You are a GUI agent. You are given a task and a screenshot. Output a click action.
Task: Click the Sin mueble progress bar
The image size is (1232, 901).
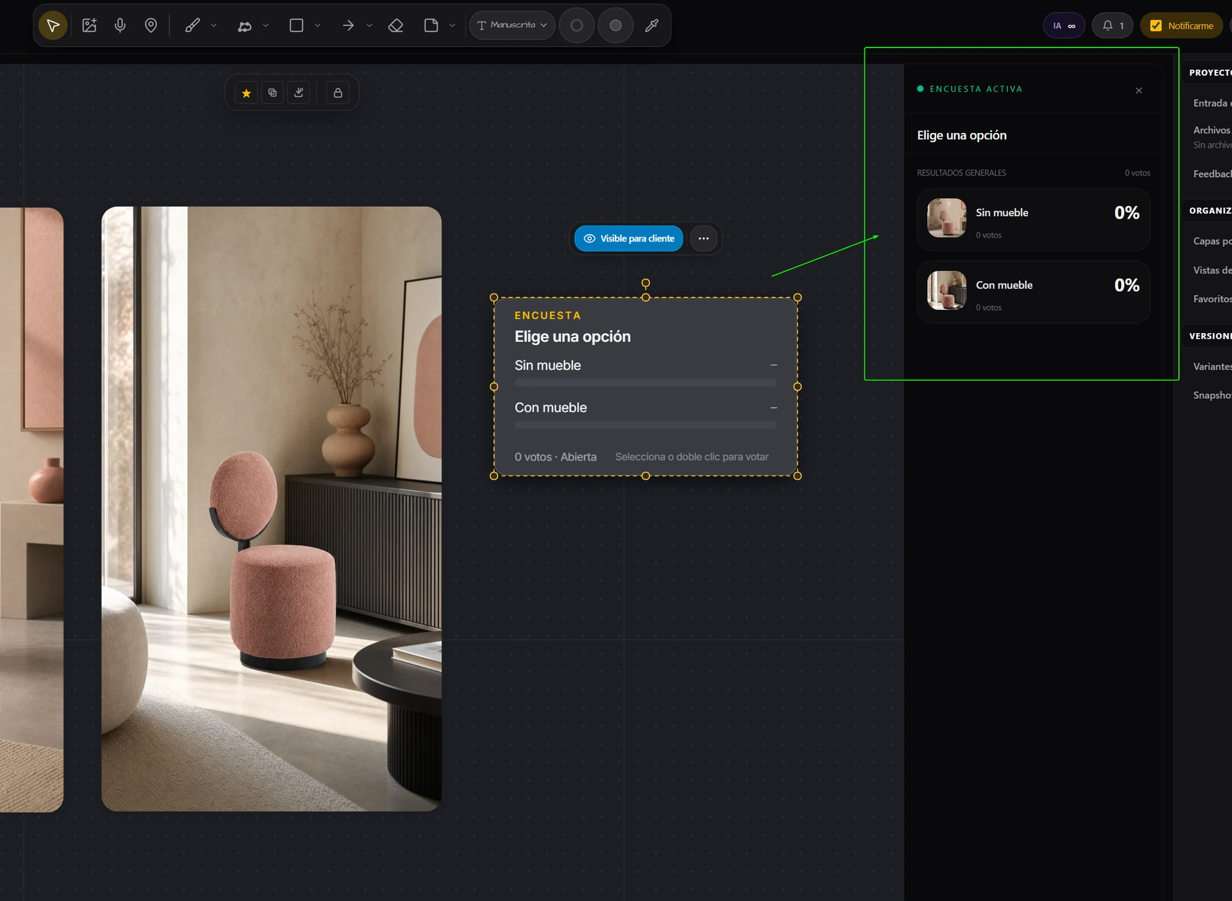pyautogui.click(x=646, y=383)
